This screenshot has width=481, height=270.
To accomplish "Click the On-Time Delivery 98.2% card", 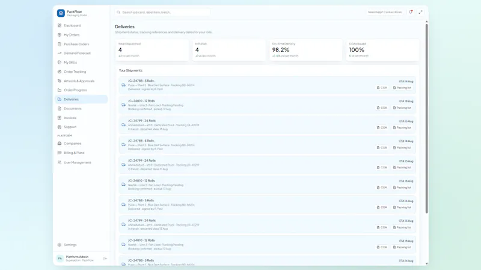I will click(306, 50).
